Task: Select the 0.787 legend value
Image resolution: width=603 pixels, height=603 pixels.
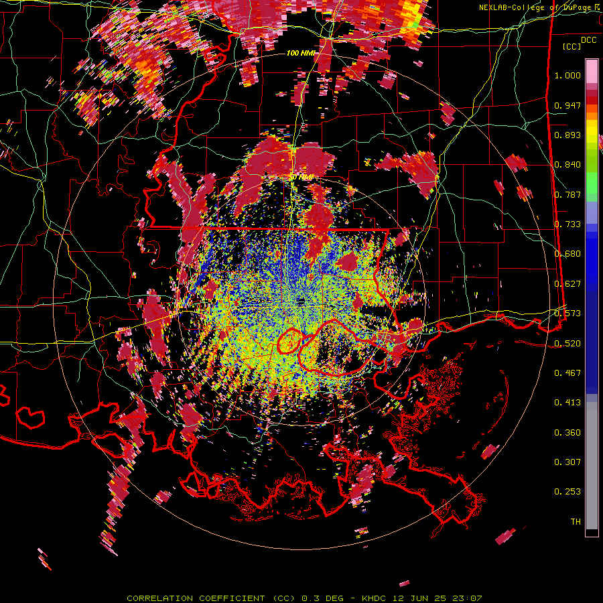Action: [567, 194]
